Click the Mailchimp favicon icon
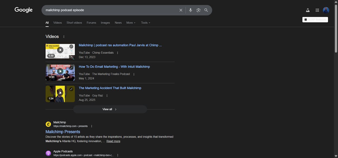 [48, 124]
